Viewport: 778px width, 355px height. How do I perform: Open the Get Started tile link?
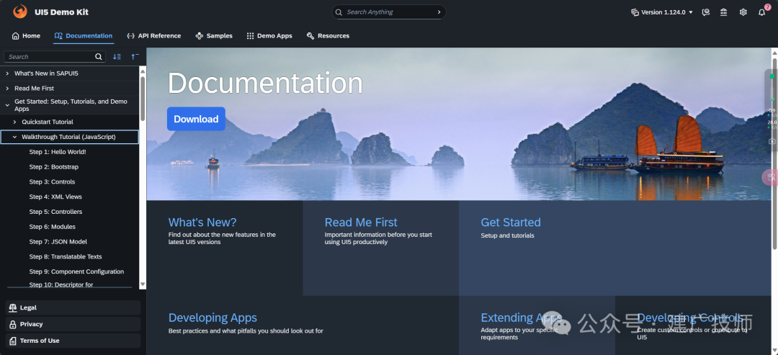click(511, 222)
